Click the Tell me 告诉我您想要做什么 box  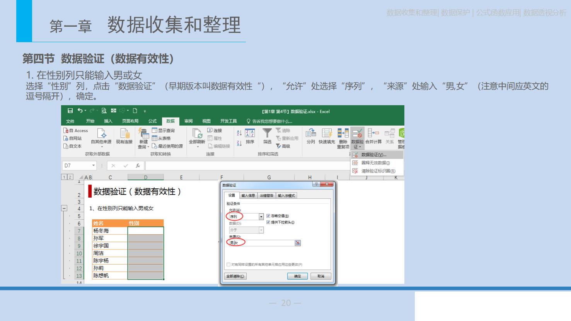(x=269, y=121)
